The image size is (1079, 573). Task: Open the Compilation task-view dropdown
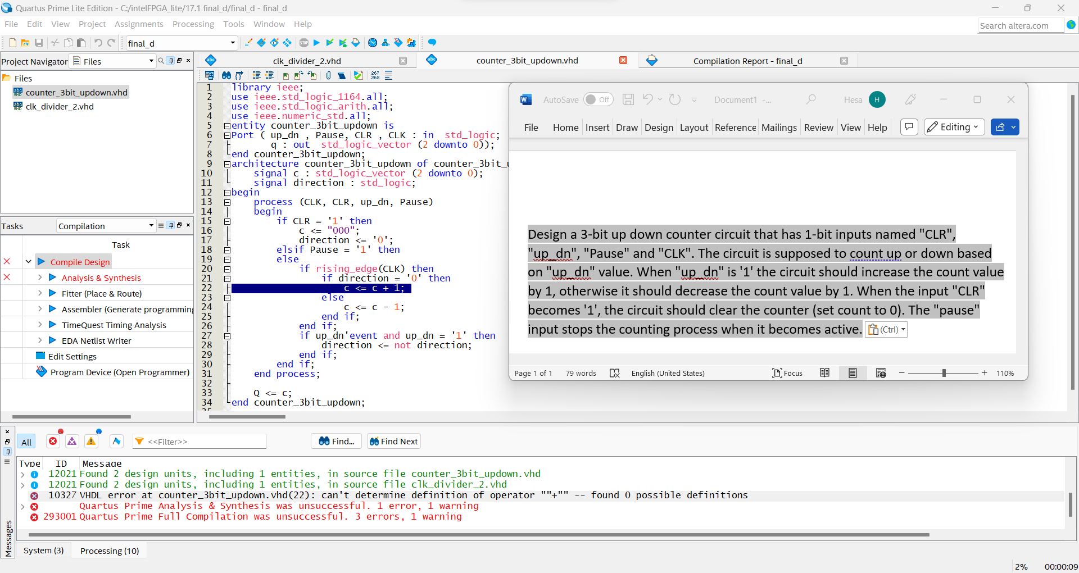151,225
